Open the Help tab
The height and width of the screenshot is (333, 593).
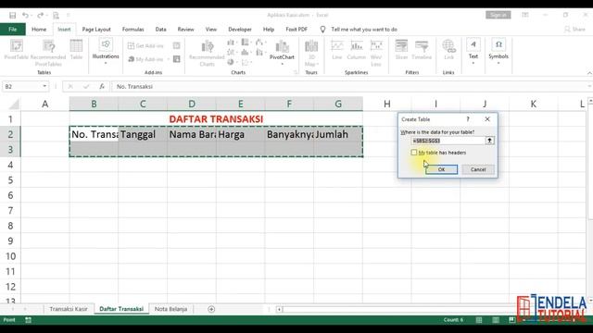tap(269, 29)
